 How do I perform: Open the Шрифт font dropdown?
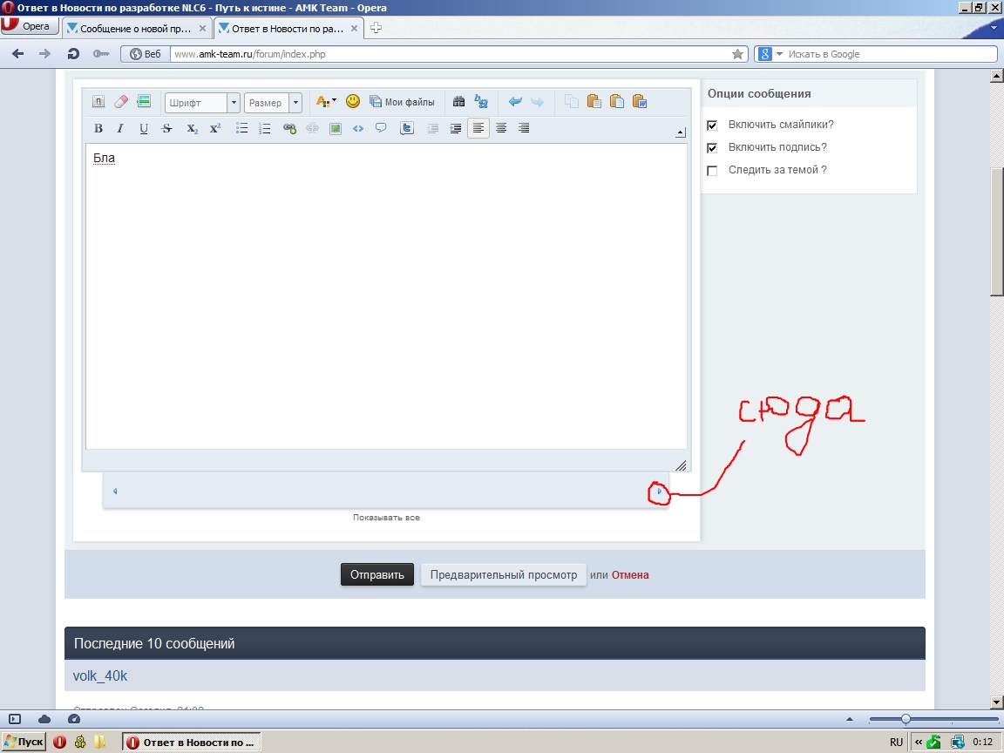(201, 103)
